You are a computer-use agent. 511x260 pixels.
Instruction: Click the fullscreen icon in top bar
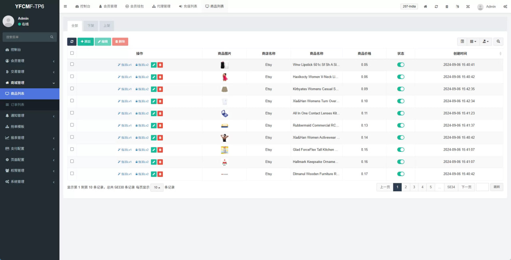pyautogui.click(x=468, y=6)
